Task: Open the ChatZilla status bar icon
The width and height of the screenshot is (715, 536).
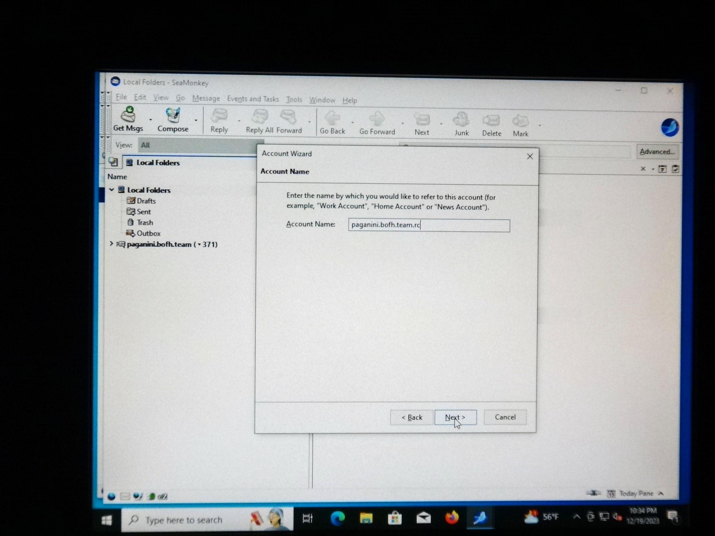Action: pyautogui.click(x=162, y=497)
